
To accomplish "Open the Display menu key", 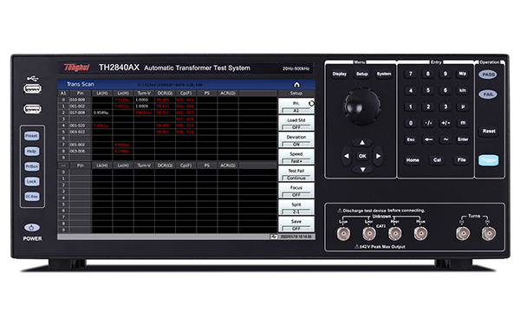I will coord(340,74).
